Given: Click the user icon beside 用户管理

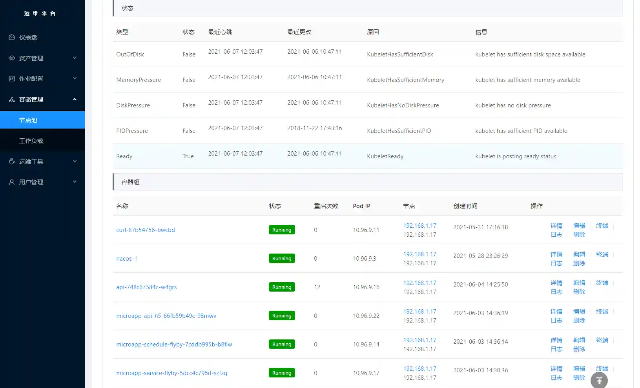Looking at the screenshot, I should point(12,182).
